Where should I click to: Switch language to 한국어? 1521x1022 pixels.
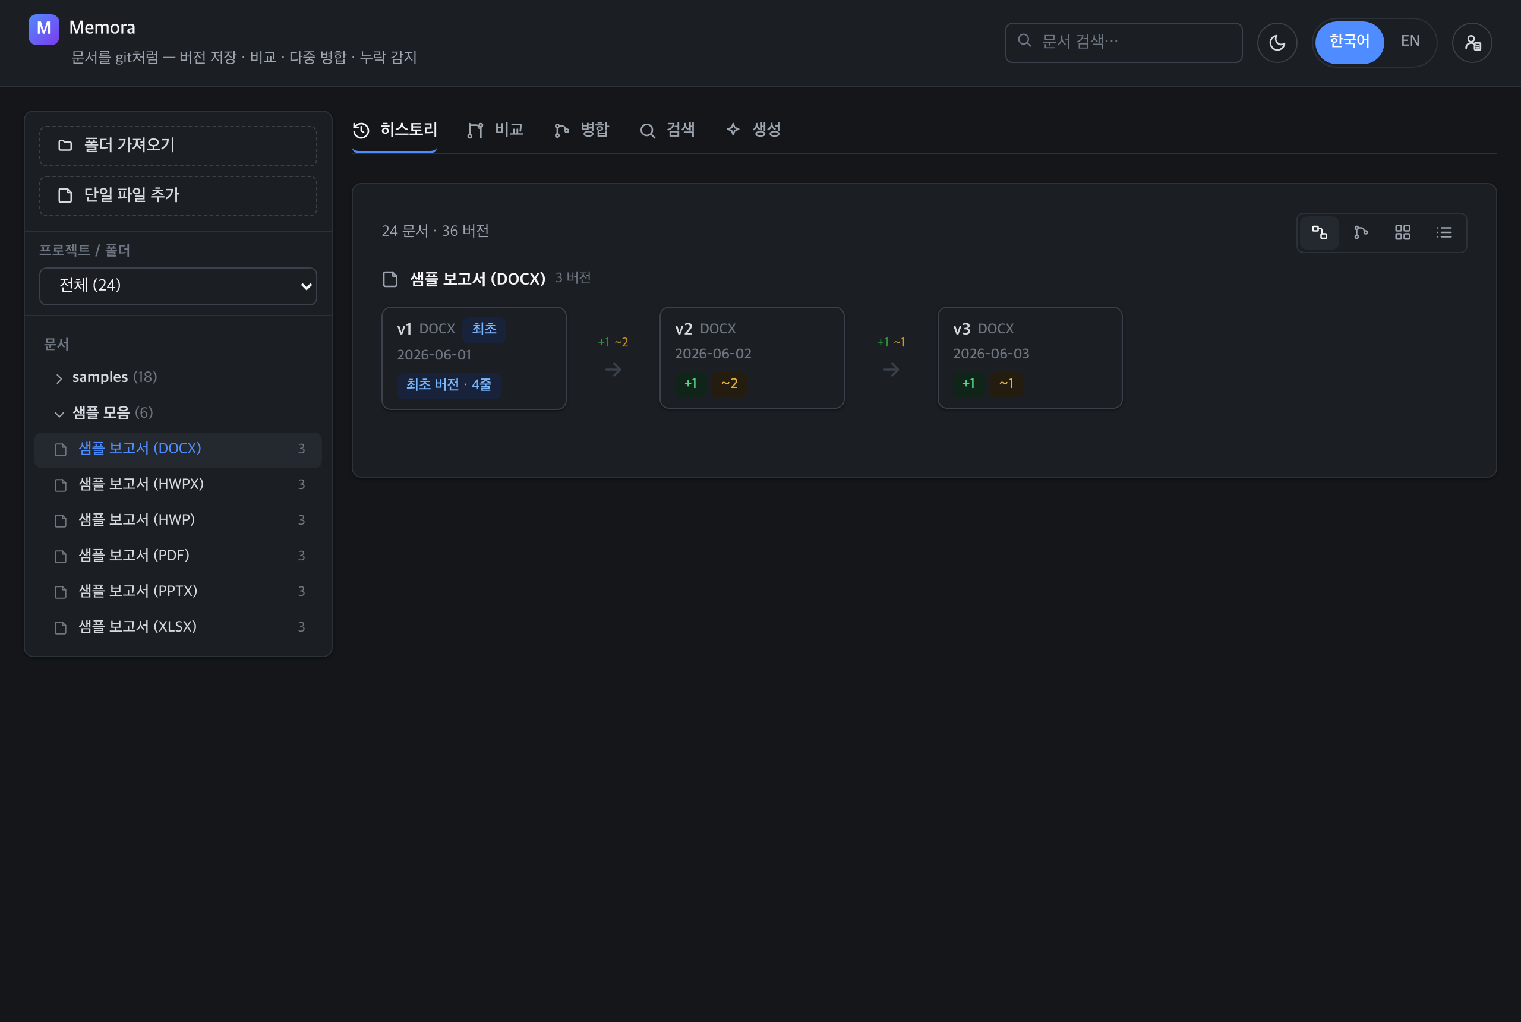click(x=1349, y=42)
